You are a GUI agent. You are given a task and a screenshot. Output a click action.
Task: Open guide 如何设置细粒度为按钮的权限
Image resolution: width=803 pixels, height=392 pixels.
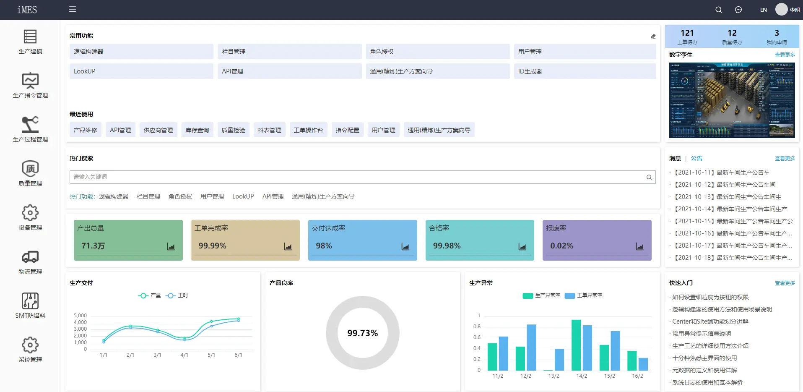pyautogui.click(x=710, y=297)
